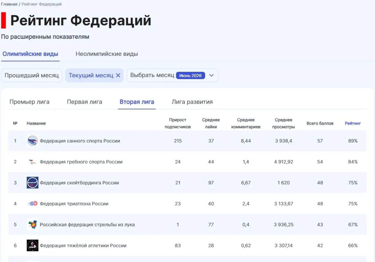Click average likes value 77
The image size is (375, 262).
click(211, 225)
